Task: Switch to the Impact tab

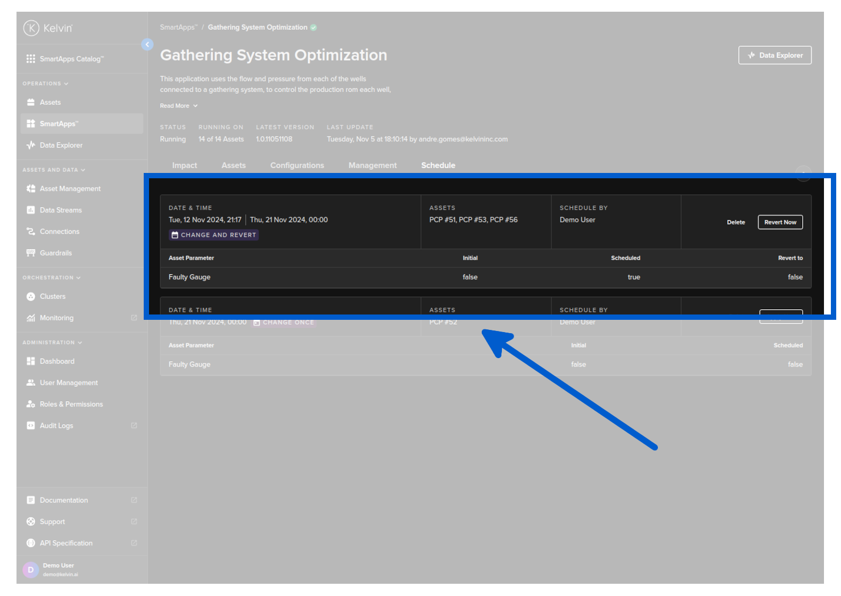Action: [184, 165]
